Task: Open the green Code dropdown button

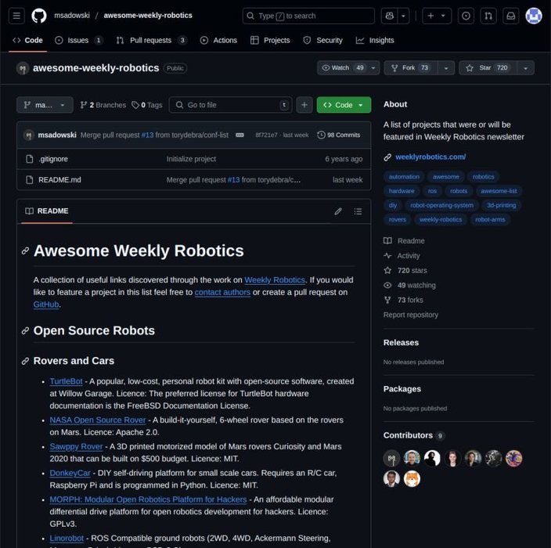Action: point(344,105)
